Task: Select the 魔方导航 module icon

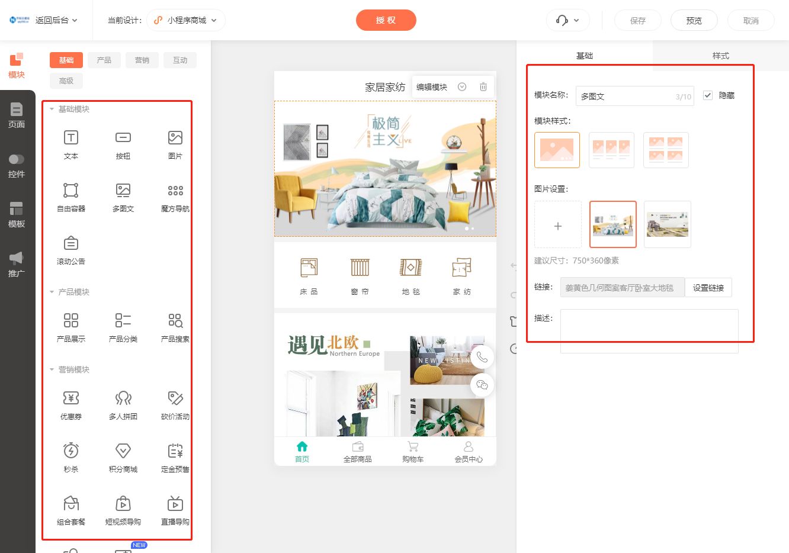Action: click(175, 197)
